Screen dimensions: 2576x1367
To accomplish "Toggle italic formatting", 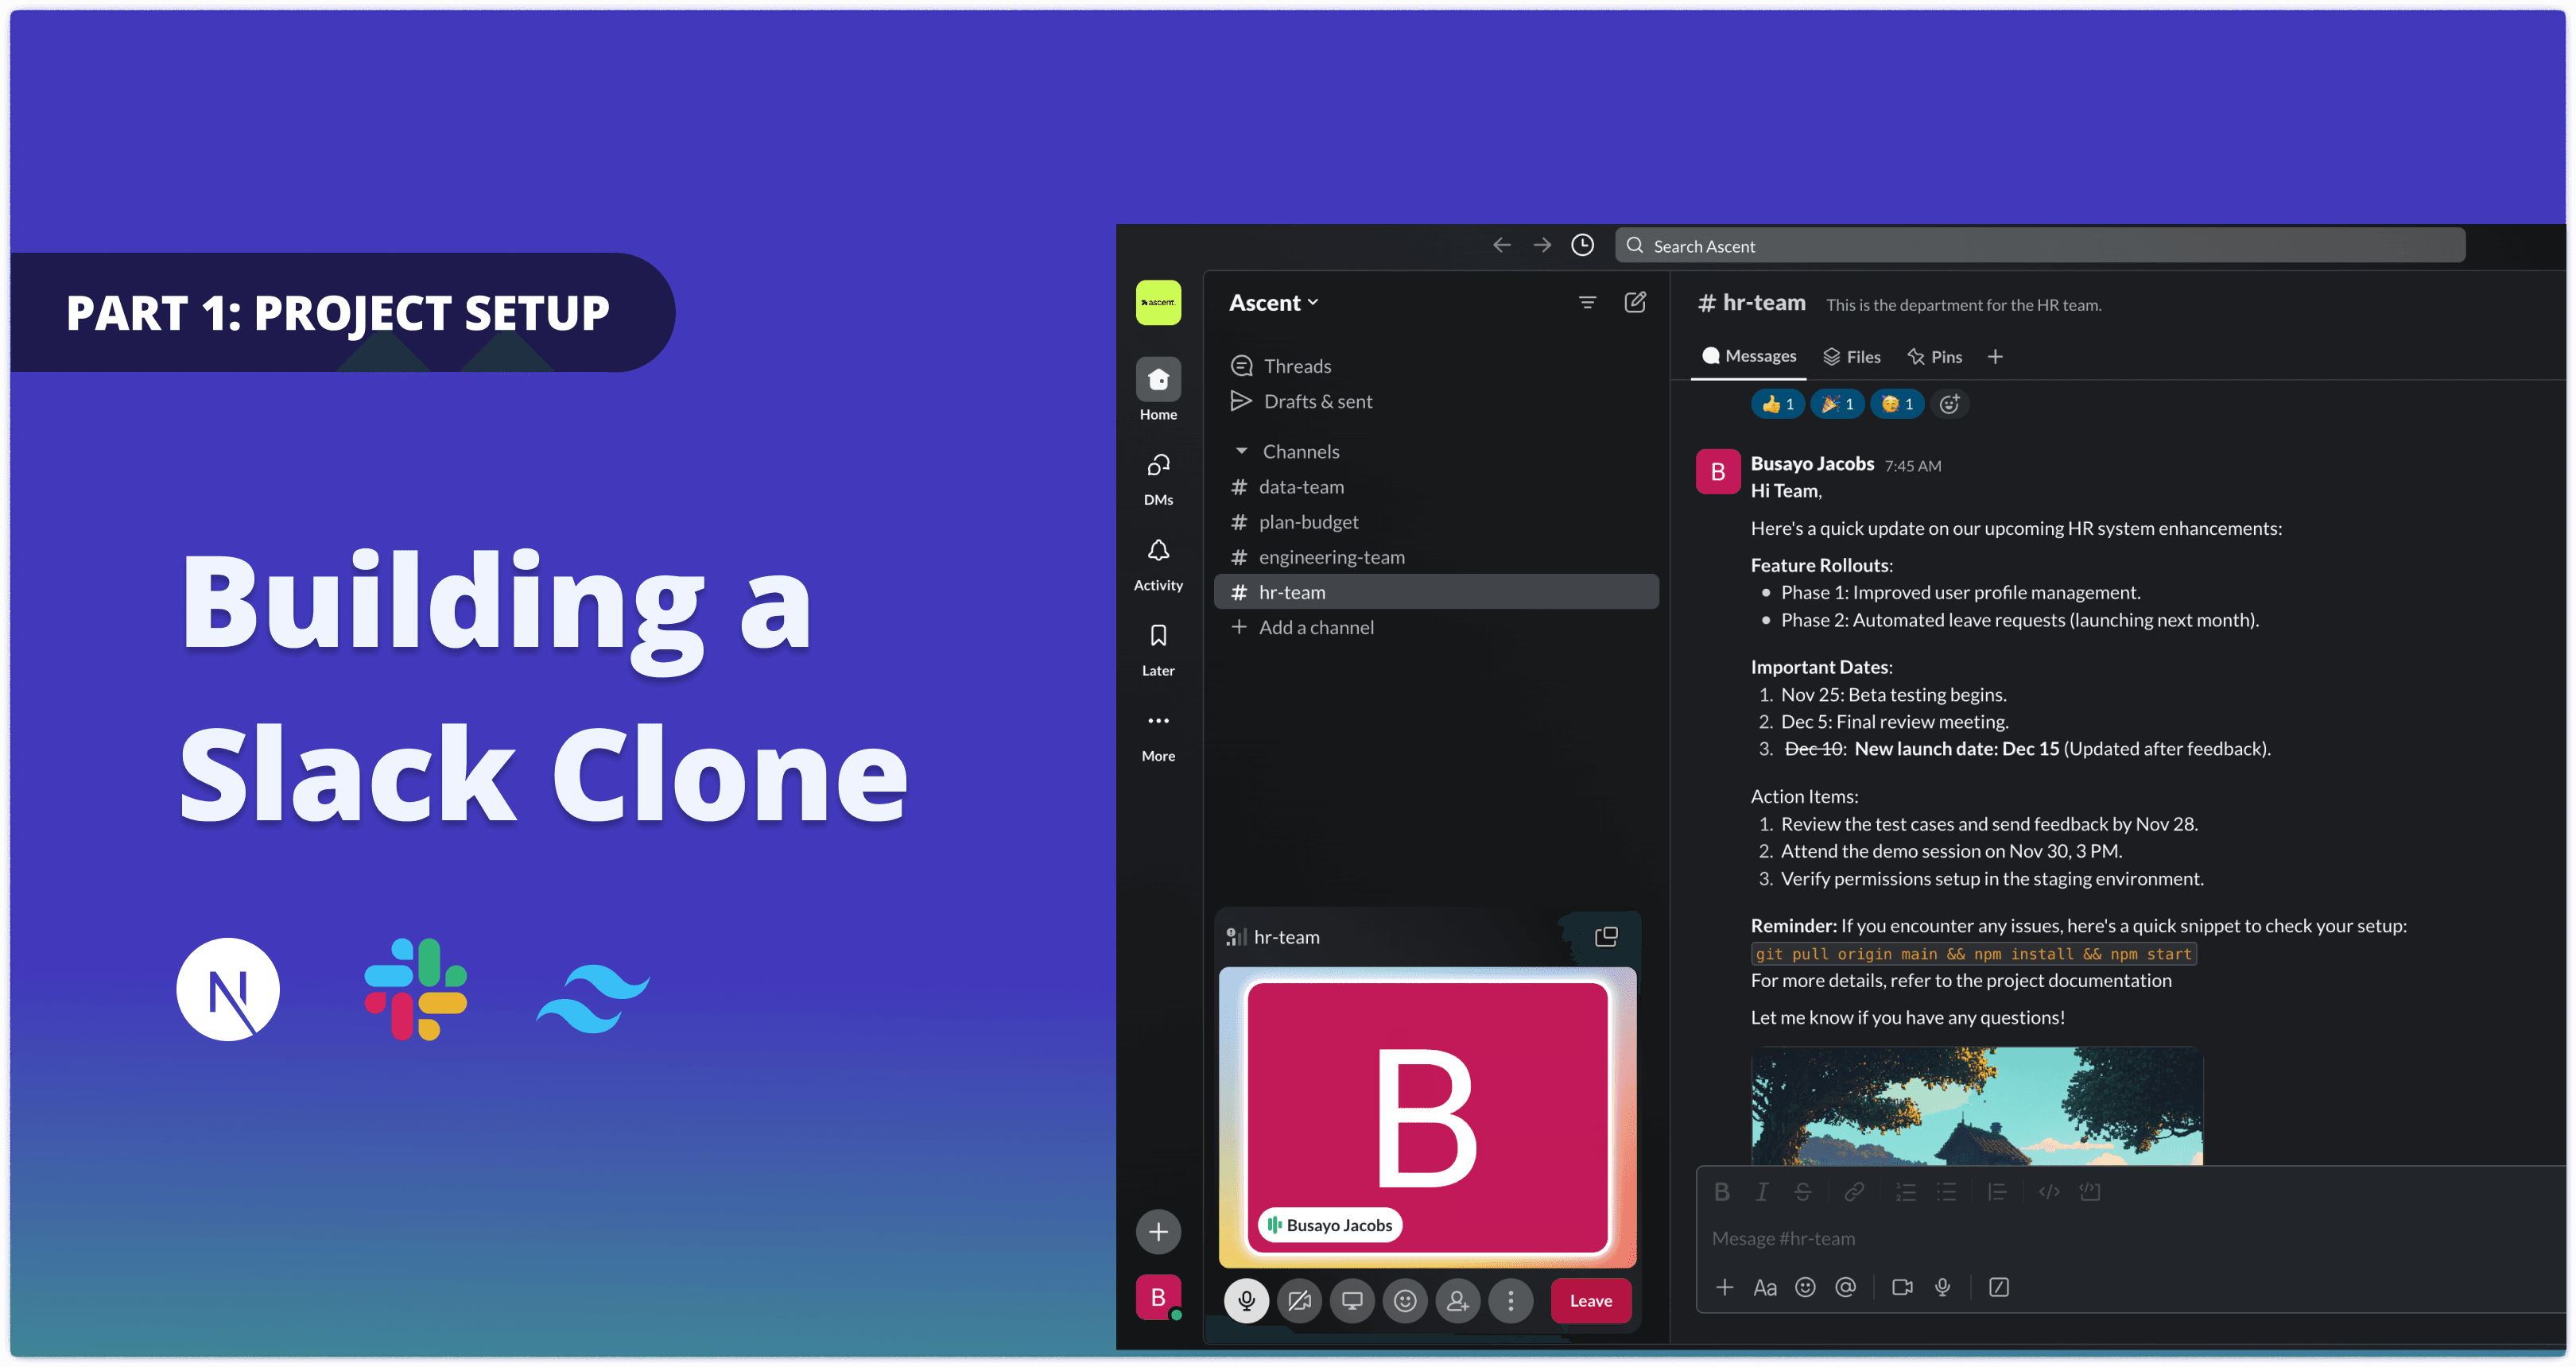I will tap(1762, 1191).
